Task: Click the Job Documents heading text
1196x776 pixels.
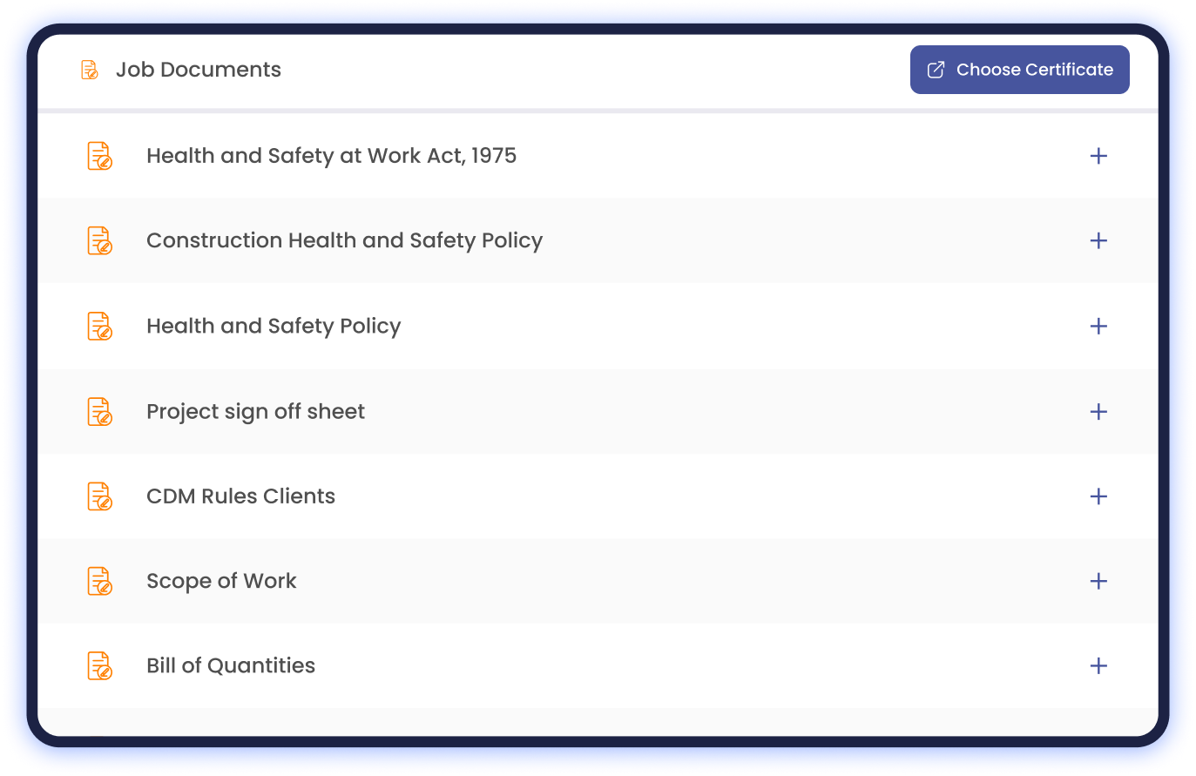Action: pos(199,70)
